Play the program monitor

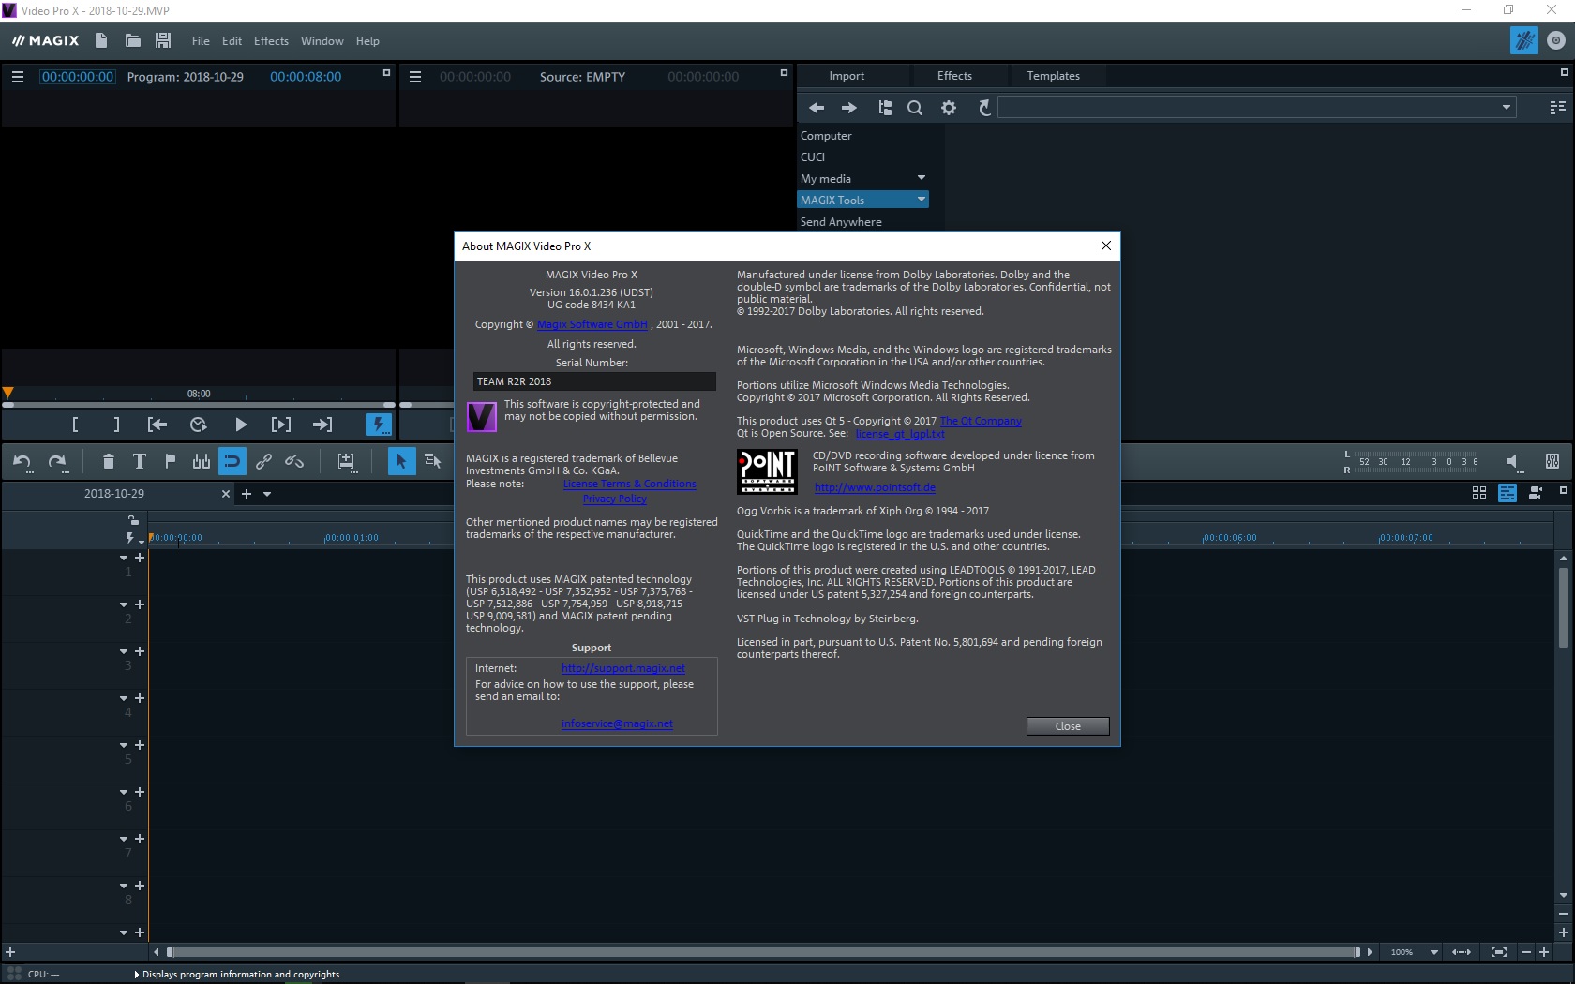[x=241, y=425]
